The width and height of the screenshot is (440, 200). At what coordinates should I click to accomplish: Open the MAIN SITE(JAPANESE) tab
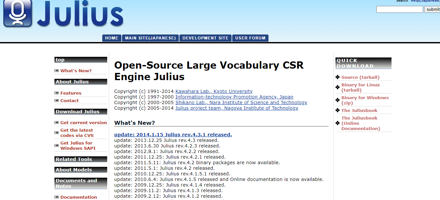(x=150, y=38)
